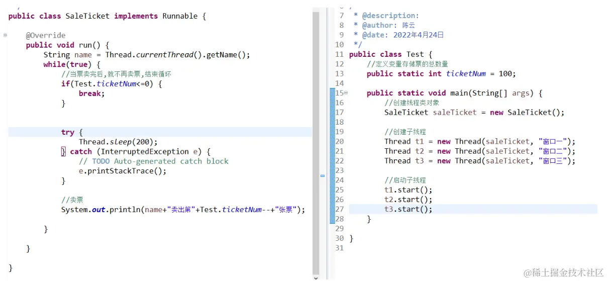Click line number 13 in the gutter
607x281 pixels.
339,73
